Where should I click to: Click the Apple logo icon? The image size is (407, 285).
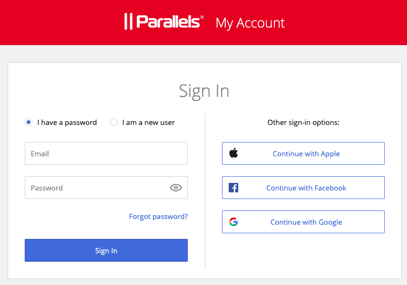[234, 153]
